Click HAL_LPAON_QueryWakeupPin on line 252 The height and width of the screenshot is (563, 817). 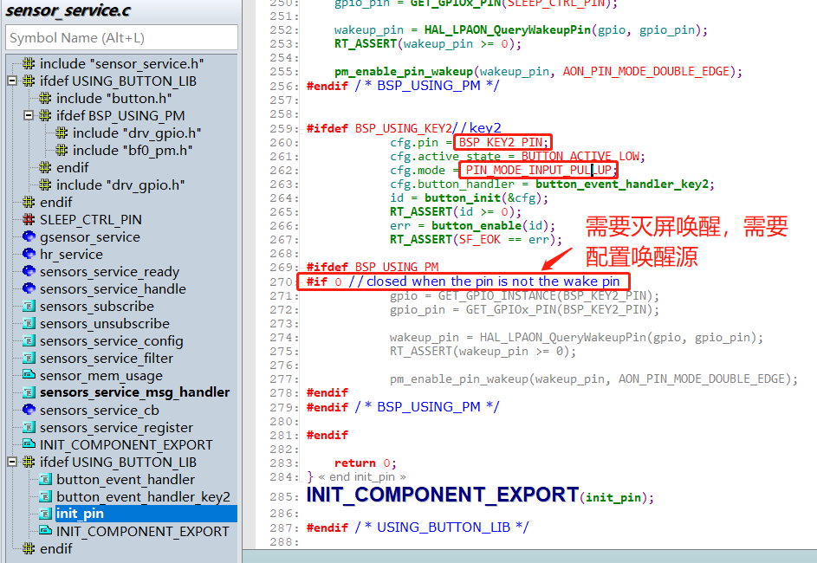point(507,29)
